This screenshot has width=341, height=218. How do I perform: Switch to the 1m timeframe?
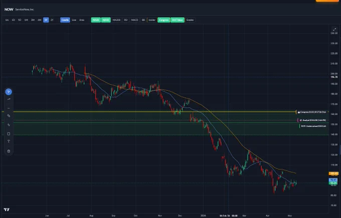pyautogui.click(x=7, y=20)
